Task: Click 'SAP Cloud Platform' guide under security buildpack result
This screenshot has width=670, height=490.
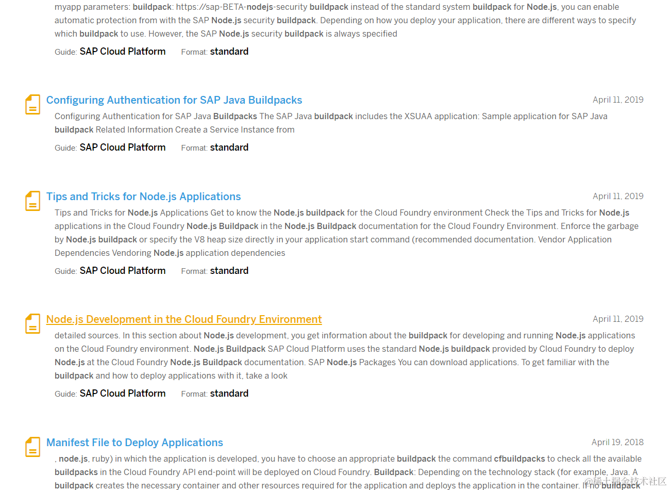Action: pos(123,52)
